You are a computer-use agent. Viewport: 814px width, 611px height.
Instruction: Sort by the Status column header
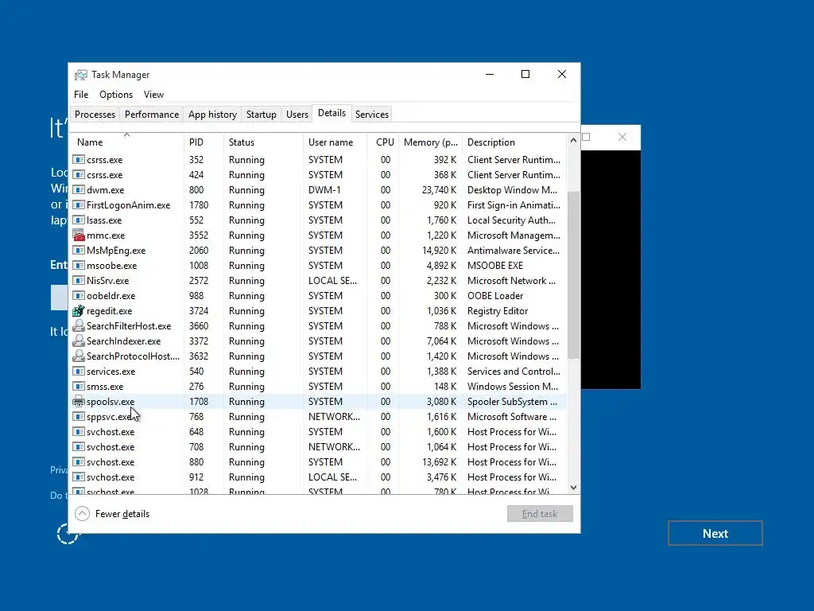[264, 142]
